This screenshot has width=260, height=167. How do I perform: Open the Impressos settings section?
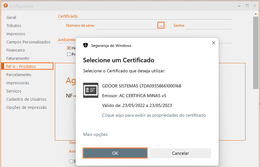[16, 34]
